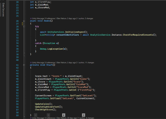The height and width of the screenshot is (119, 166).
Task: Open the Data Sources side tab
Action: coord(3,11)
